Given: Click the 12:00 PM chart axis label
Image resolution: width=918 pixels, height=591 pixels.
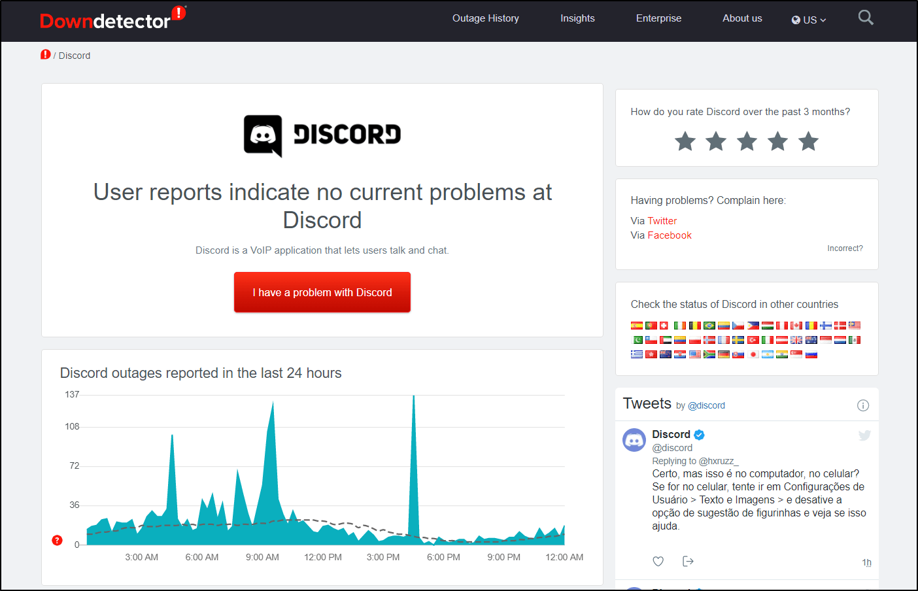Looking at the screenshot, I should 323,557.
